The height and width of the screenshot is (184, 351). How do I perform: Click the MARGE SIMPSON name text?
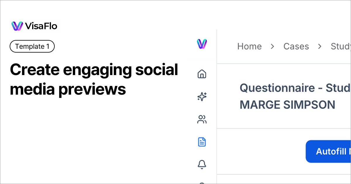[287, 105]
